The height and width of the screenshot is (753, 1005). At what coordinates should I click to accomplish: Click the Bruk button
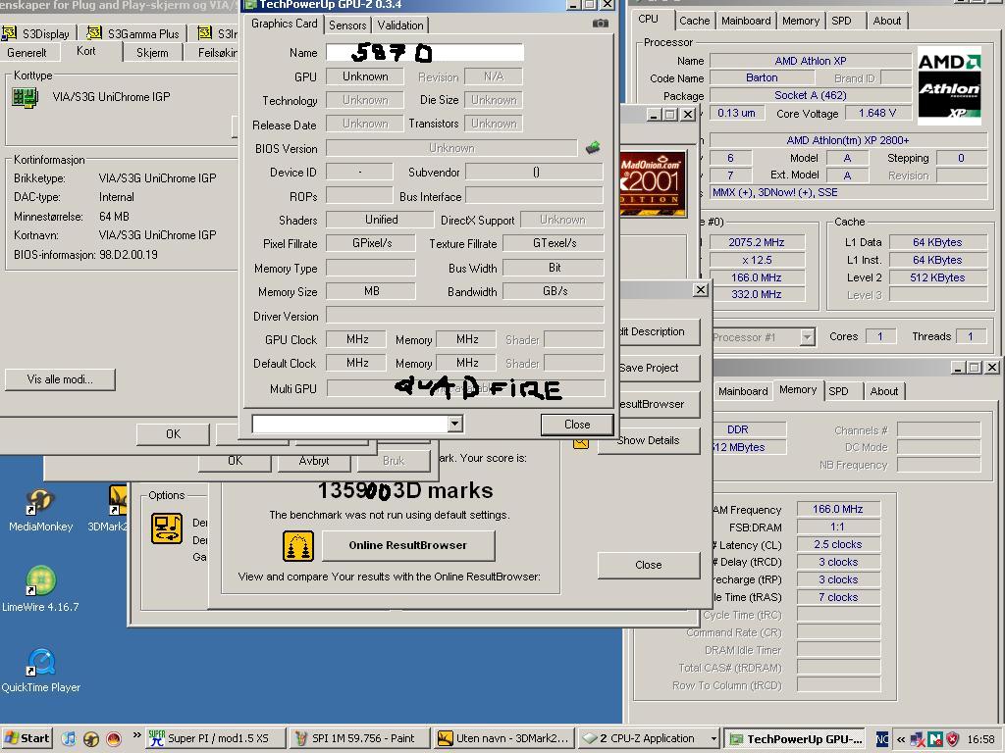click(393, 461)
